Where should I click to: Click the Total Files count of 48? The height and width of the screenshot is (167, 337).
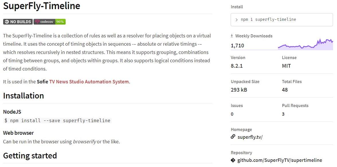[x=284, y=90]
